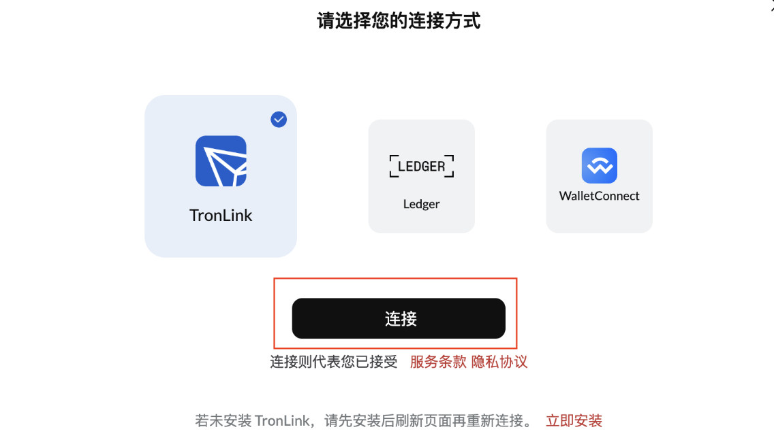Close the dialog via top-right corner X
The height and width of the screenshot is (442, 774).
[772, 6]
